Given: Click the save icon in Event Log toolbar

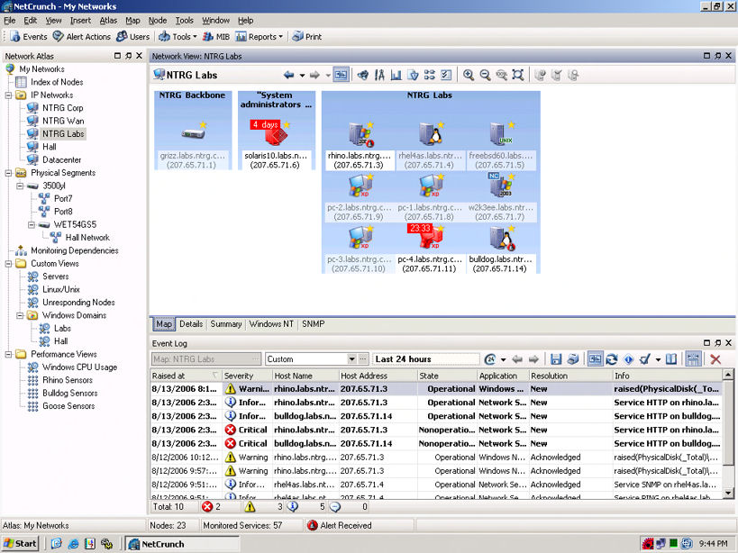Looking at the screenshot, I should tap(556, 359).
